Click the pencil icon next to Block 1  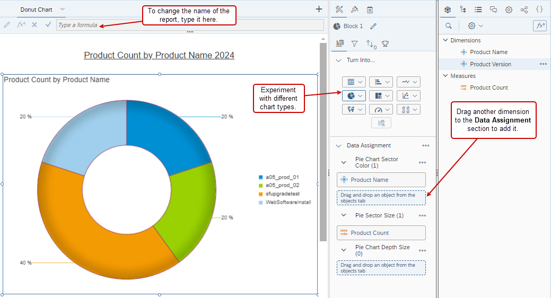(373, 26)
